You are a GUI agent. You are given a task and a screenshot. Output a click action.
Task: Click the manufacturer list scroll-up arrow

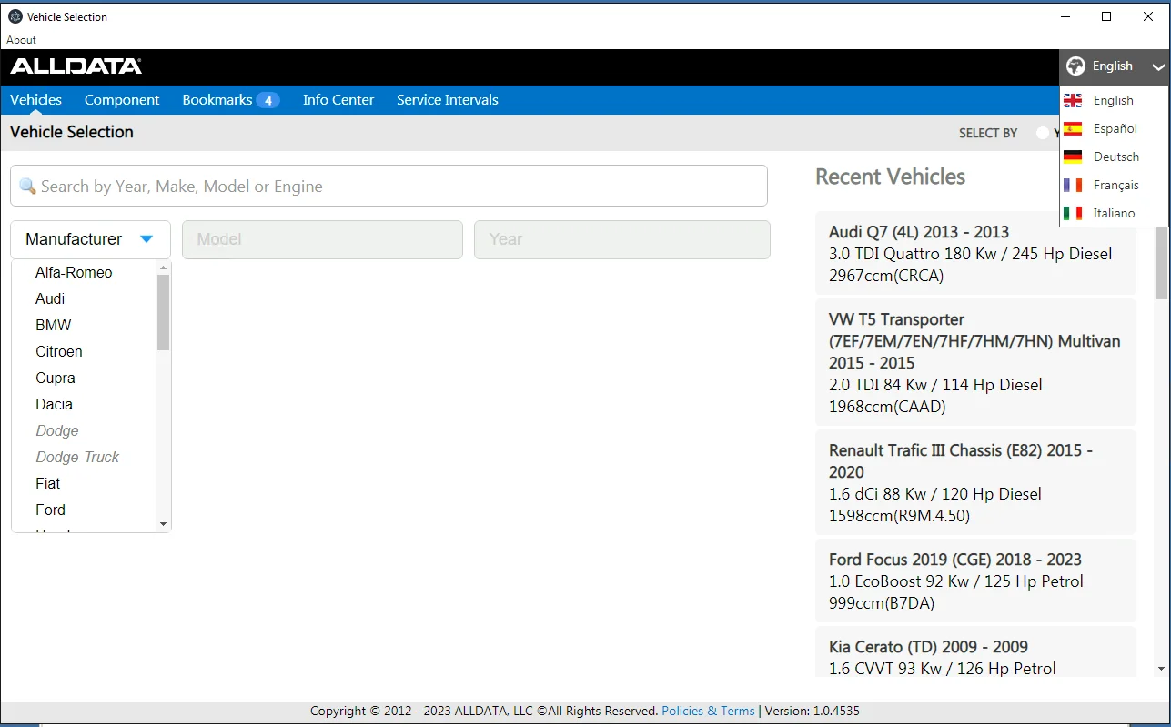(164, 268)
